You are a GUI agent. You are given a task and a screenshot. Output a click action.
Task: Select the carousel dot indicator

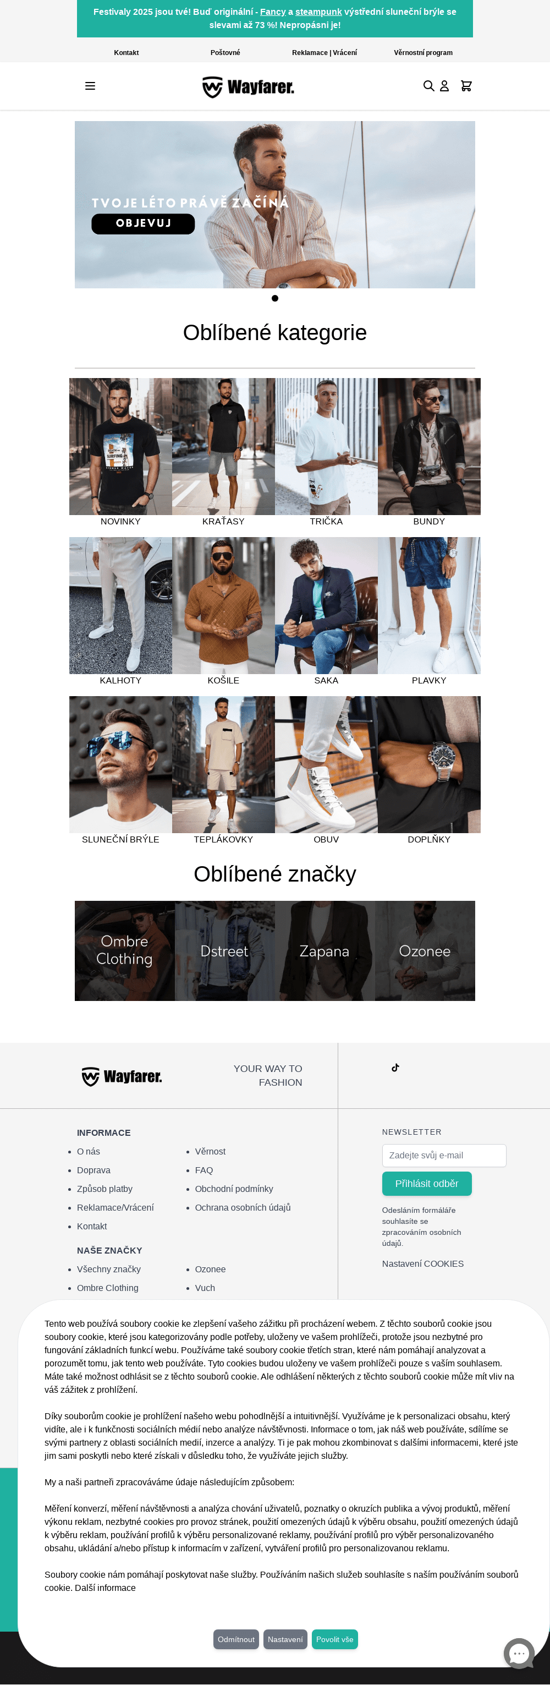tap(274, 298)
